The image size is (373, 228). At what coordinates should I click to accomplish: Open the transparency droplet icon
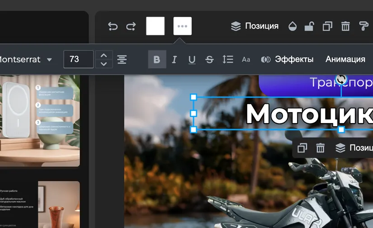tap(293, 26)
